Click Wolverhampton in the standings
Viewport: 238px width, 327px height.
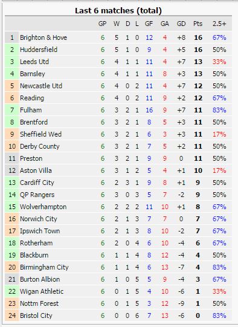tap(43, 207)
